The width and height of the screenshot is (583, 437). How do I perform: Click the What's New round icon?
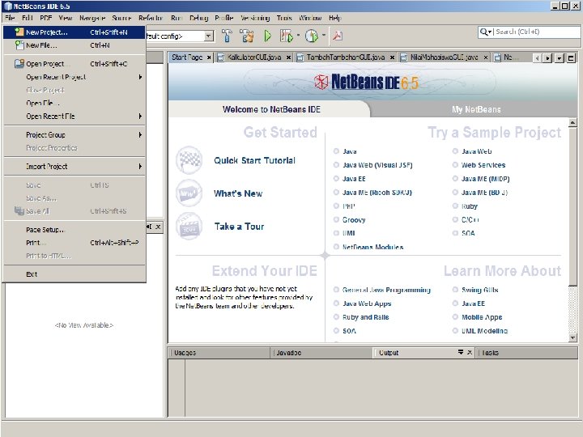click(x=189, y=193)
